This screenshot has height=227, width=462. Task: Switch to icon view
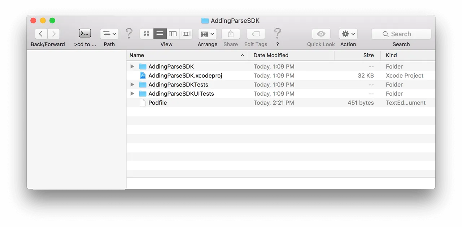(x=147, y=34)
